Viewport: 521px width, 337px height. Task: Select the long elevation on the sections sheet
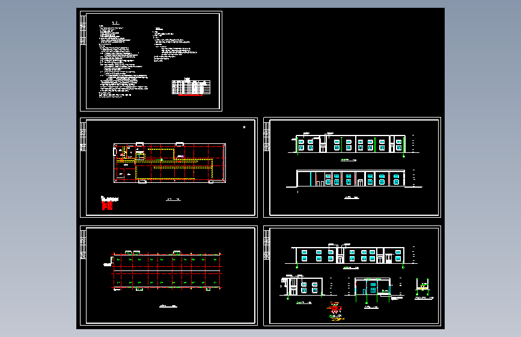pyautogui.click(x=350, y=255)
